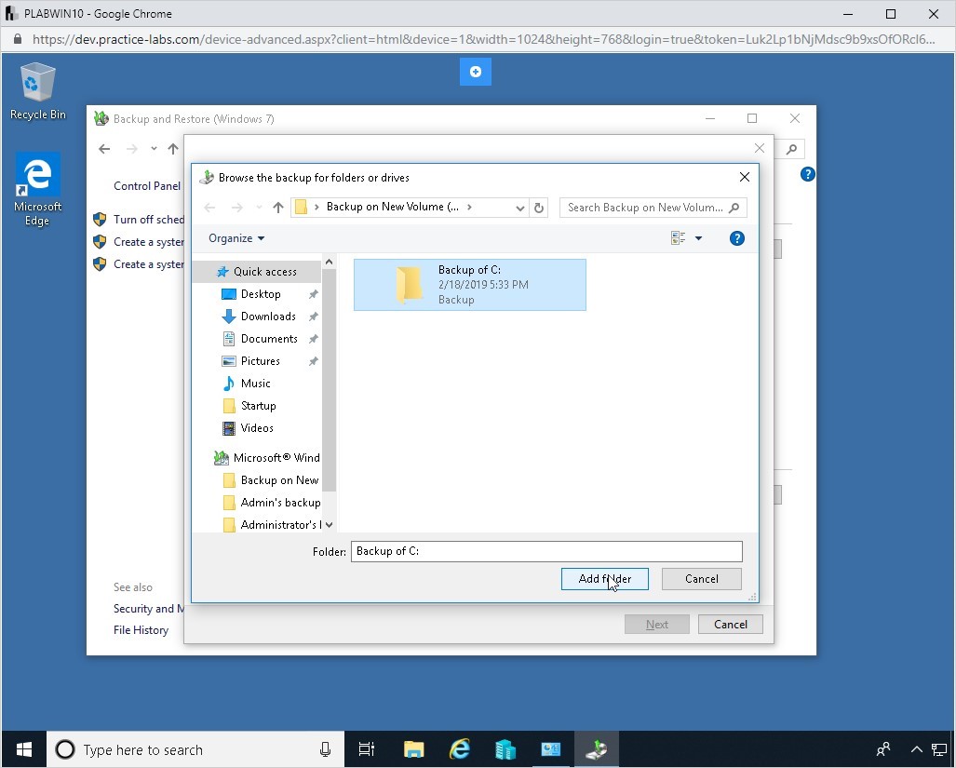
Task: Click search icon in Backup and Restore window
Action: (x=791, y=149)
